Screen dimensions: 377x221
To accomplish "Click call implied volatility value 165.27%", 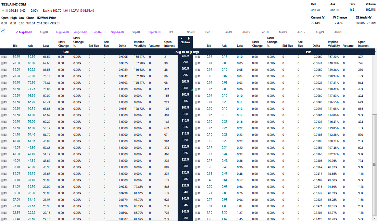I will pyautogui.click(x=139, y=57).
